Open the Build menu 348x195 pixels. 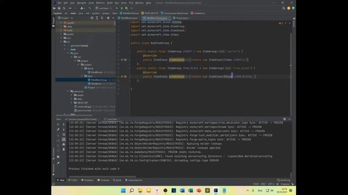coord(110,3)
